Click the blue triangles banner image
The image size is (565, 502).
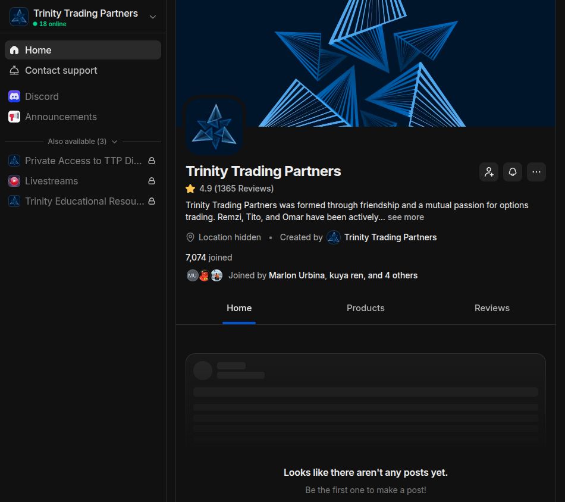[366, 63]
